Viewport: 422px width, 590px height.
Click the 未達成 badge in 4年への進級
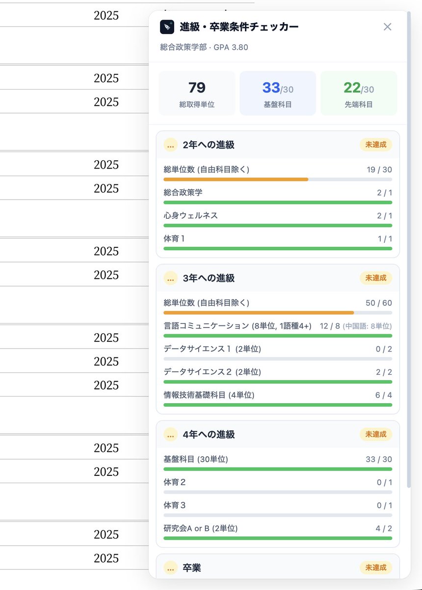[376, 434]
